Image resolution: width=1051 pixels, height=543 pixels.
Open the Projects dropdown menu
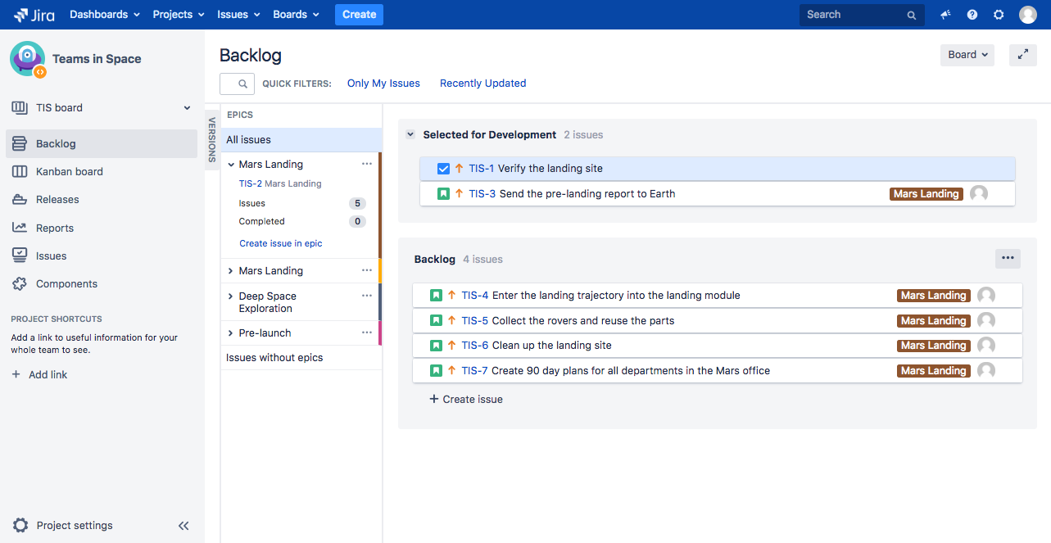click(179, 15)
